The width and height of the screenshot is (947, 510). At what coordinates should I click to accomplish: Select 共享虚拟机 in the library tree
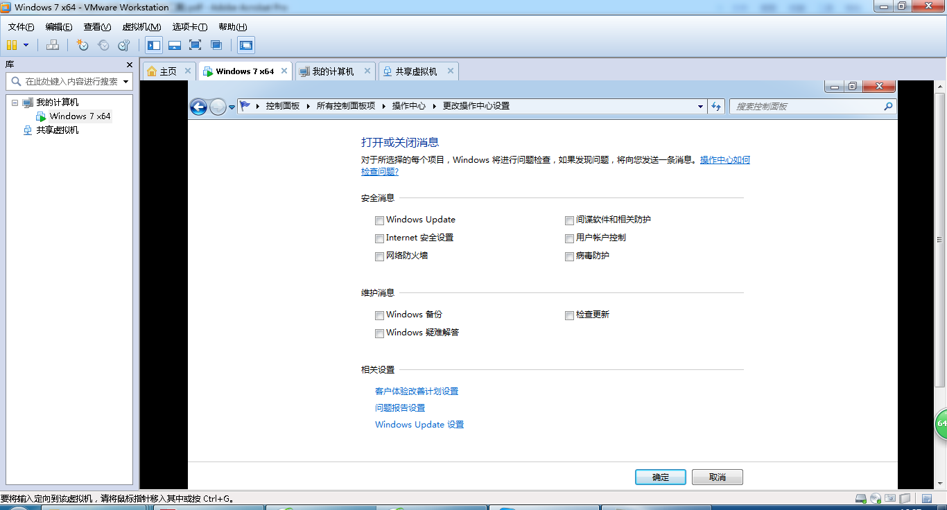[x=57, y=130]
